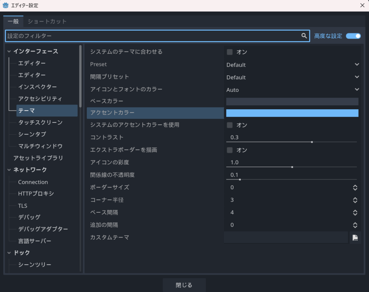Viewport: 369px width, 292px height.
Task: Click the 閉じる button
Action: (184, 285)
